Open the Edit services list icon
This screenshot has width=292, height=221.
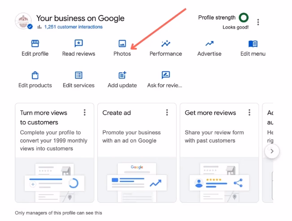click(x=78, y=75)
